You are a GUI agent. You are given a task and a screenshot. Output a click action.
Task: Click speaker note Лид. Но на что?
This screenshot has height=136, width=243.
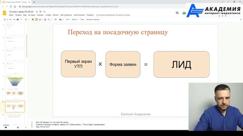[43, 127]
